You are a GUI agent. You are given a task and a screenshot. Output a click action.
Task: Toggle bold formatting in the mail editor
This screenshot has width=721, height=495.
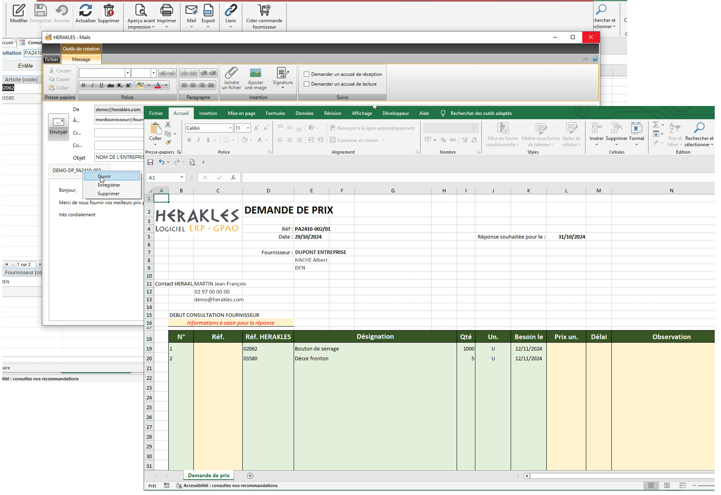coord(83,85)
